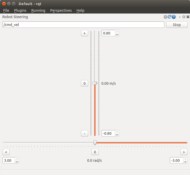Click the horizontal angular velocity slider handle
Viewport: 190px width, 175px height.
[x=95, y=142]
